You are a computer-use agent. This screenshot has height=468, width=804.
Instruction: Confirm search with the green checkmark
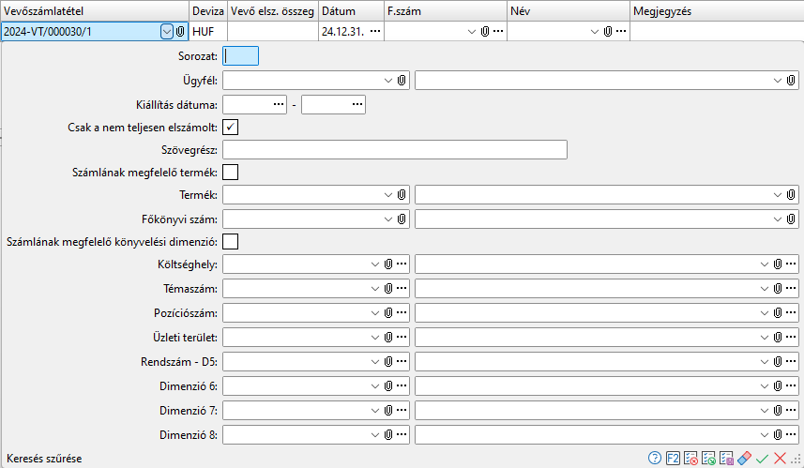pyautogui.click(x=762, y=458)
